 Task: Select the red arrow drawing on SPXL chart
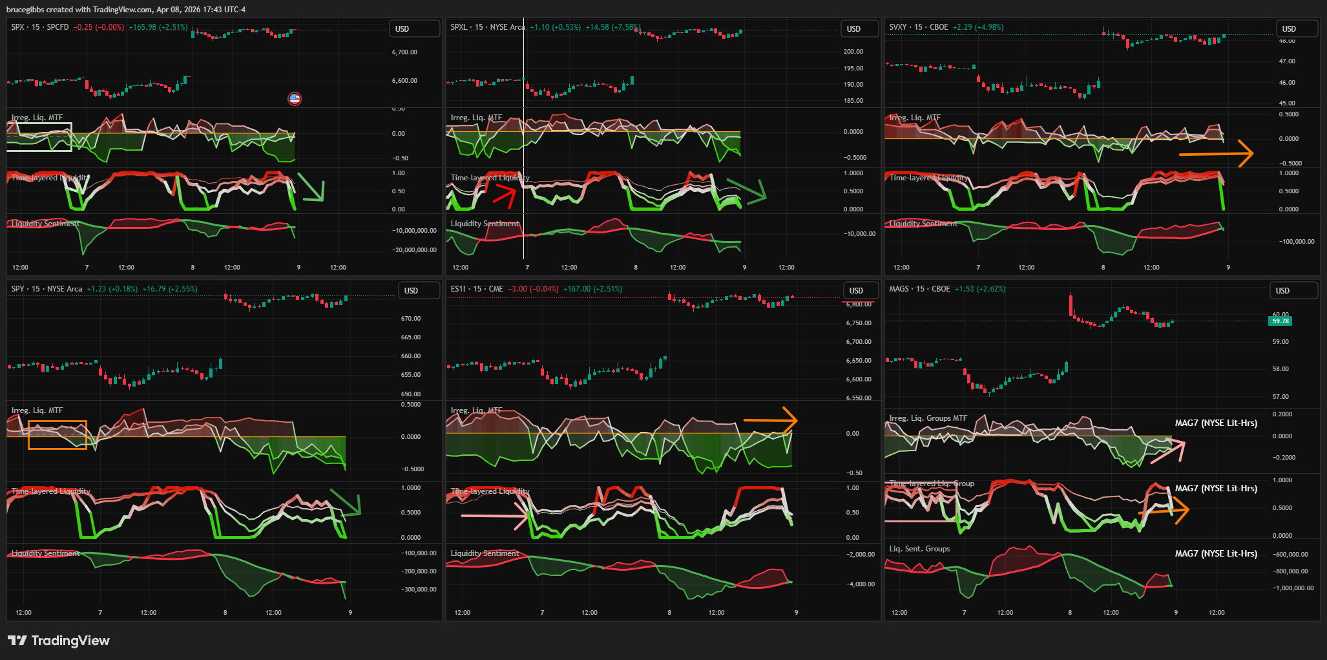505,196
